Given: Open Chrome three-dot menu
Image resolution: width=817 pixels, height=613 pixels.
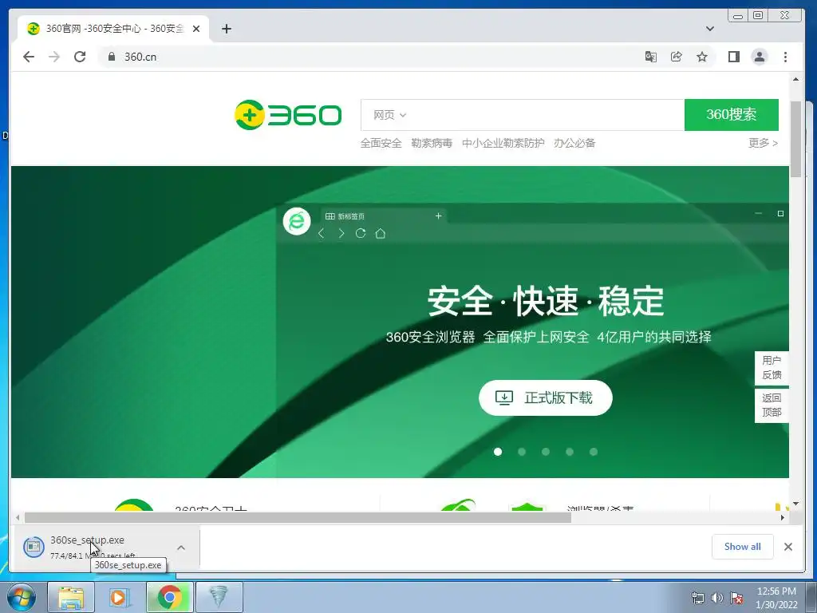Looking at the screenshot, I should pos(785,57).
